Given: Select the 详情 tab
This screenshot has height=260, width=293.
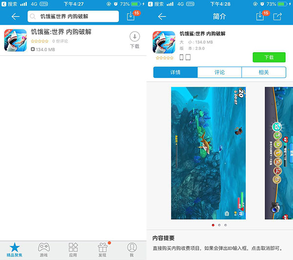Looking at the screenshot, I should point(175,72).
